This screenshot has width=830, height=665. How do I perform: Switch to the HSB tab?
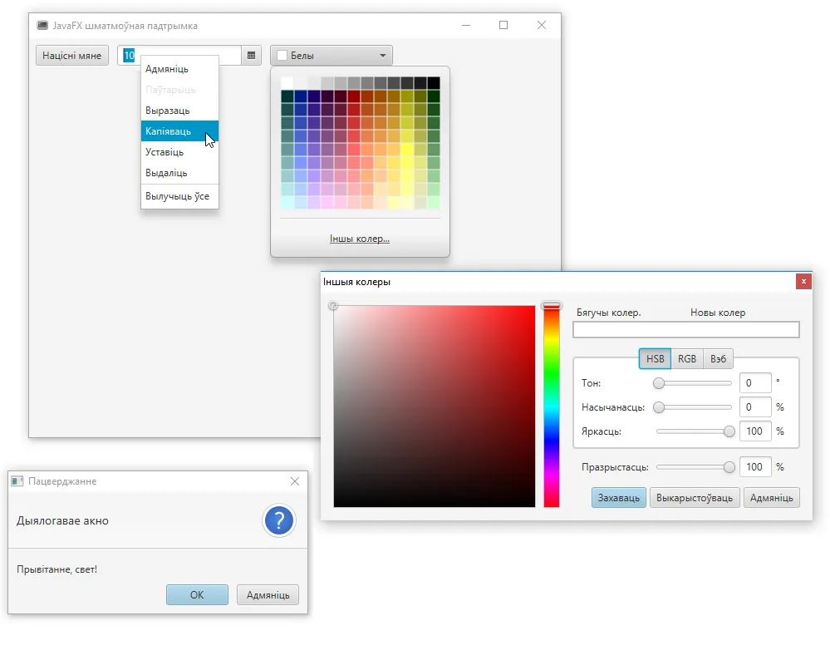(655, 359)
